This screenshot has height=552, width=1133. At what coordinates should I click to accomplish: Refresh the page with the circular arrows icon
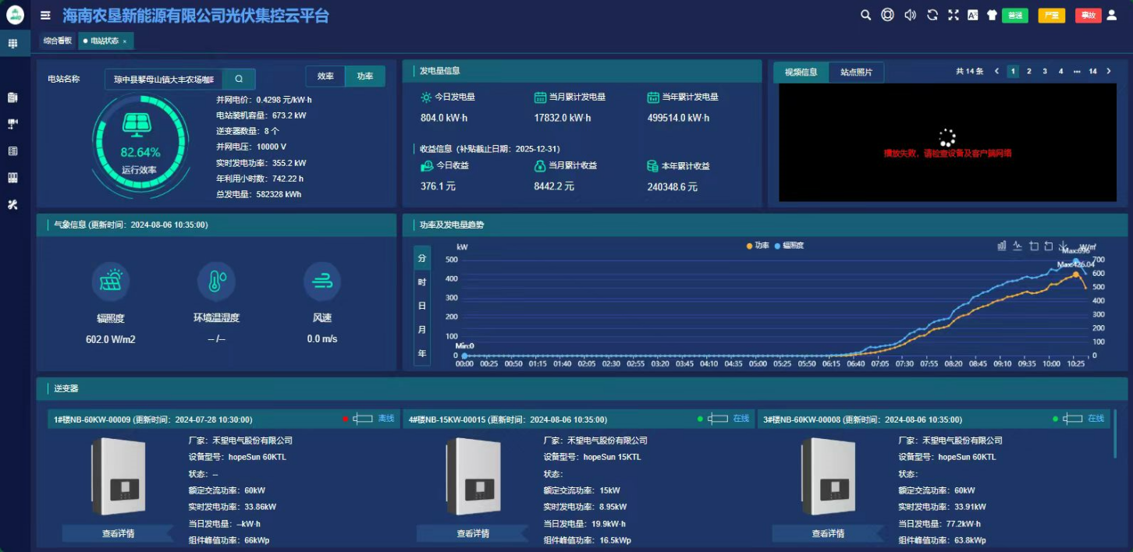coord(932,15)
